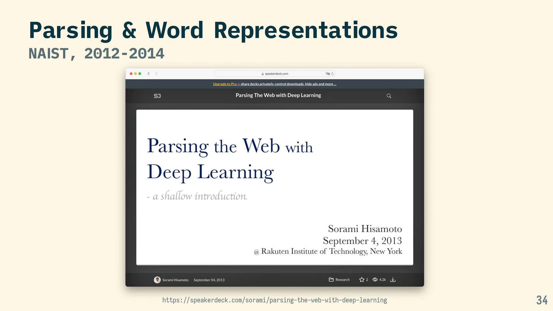Click the Upgrade to Pro link
The image size is (553, 311).
click(x=225, y=84)
